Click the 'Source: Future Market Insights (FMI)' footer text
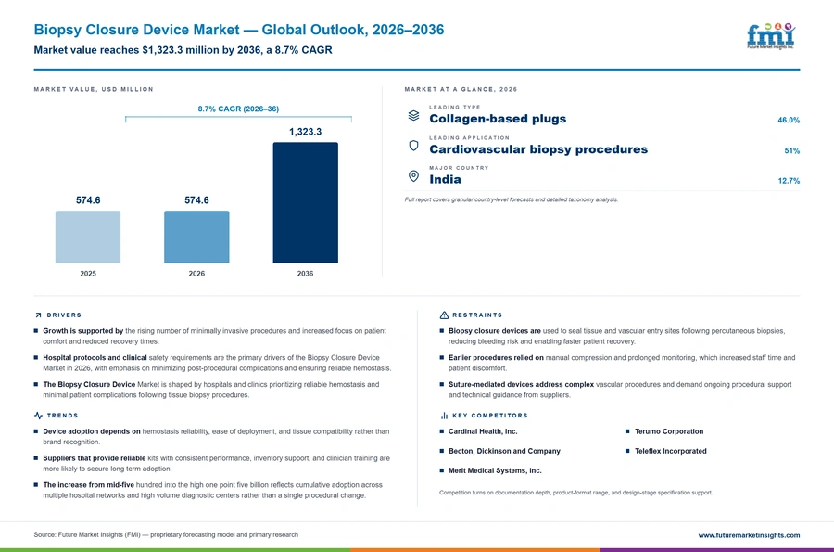 pyautogui.click(x=166, y=535)
